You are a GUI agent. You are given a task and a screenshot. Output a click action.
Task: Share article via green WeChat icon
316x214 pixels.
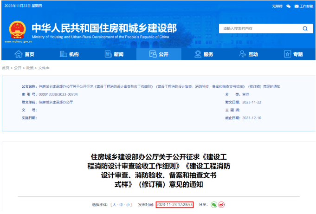pos(214,205)
